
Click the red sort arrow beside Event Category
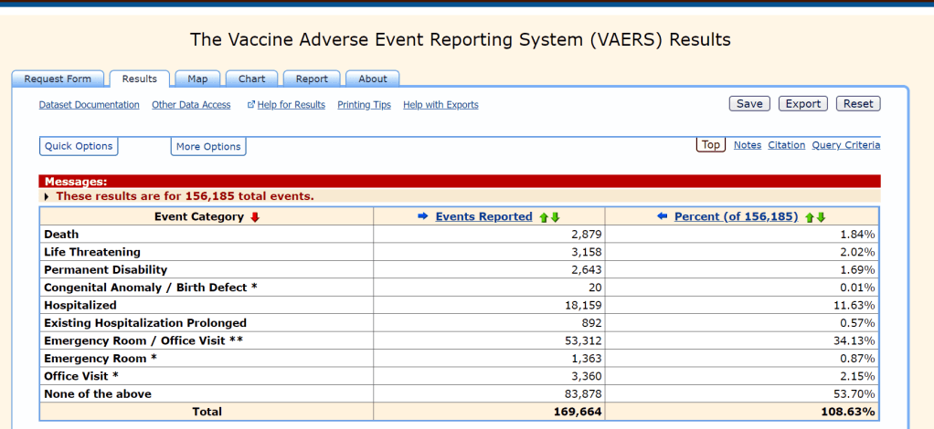click(x=255, y=217)
